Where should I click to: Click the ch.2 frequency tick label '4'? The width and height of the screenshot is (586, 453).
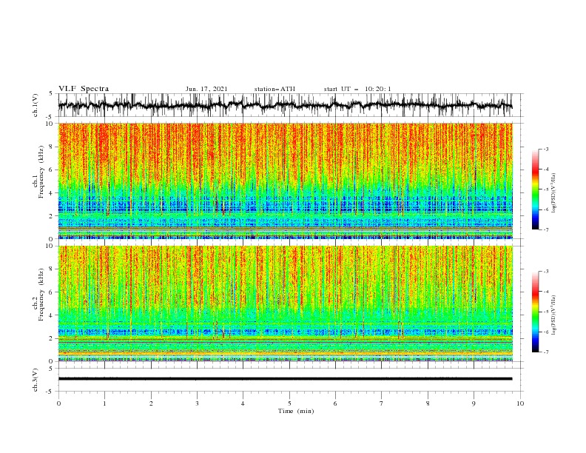point(52,315)
